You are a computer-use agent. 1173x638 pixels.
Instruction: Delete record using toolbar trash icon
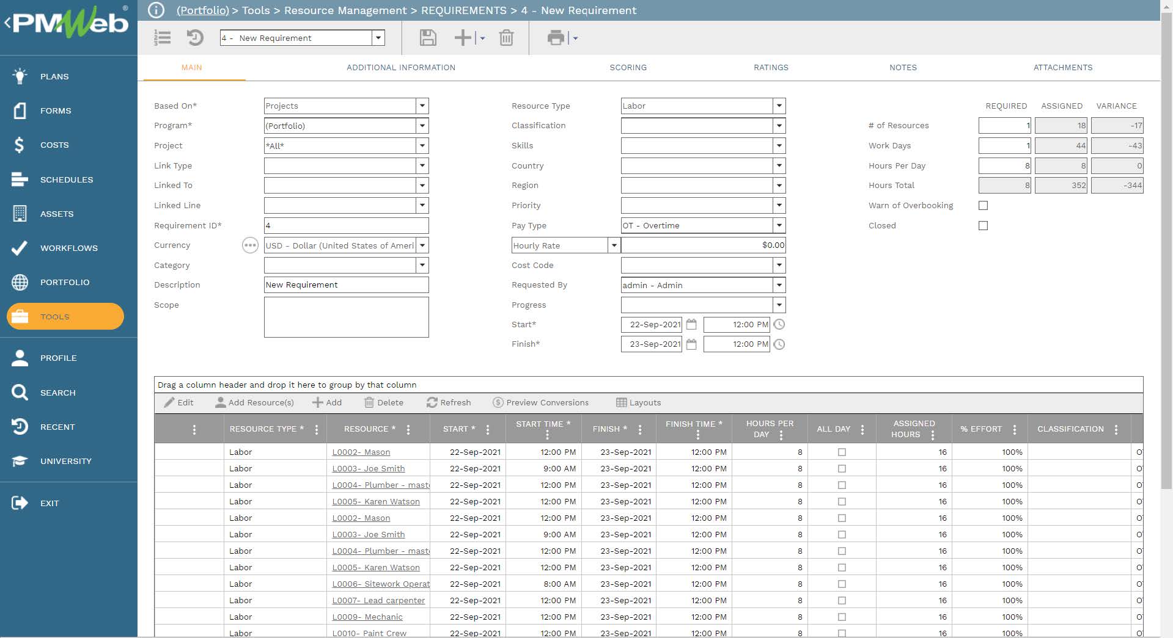tap(506, 38)
